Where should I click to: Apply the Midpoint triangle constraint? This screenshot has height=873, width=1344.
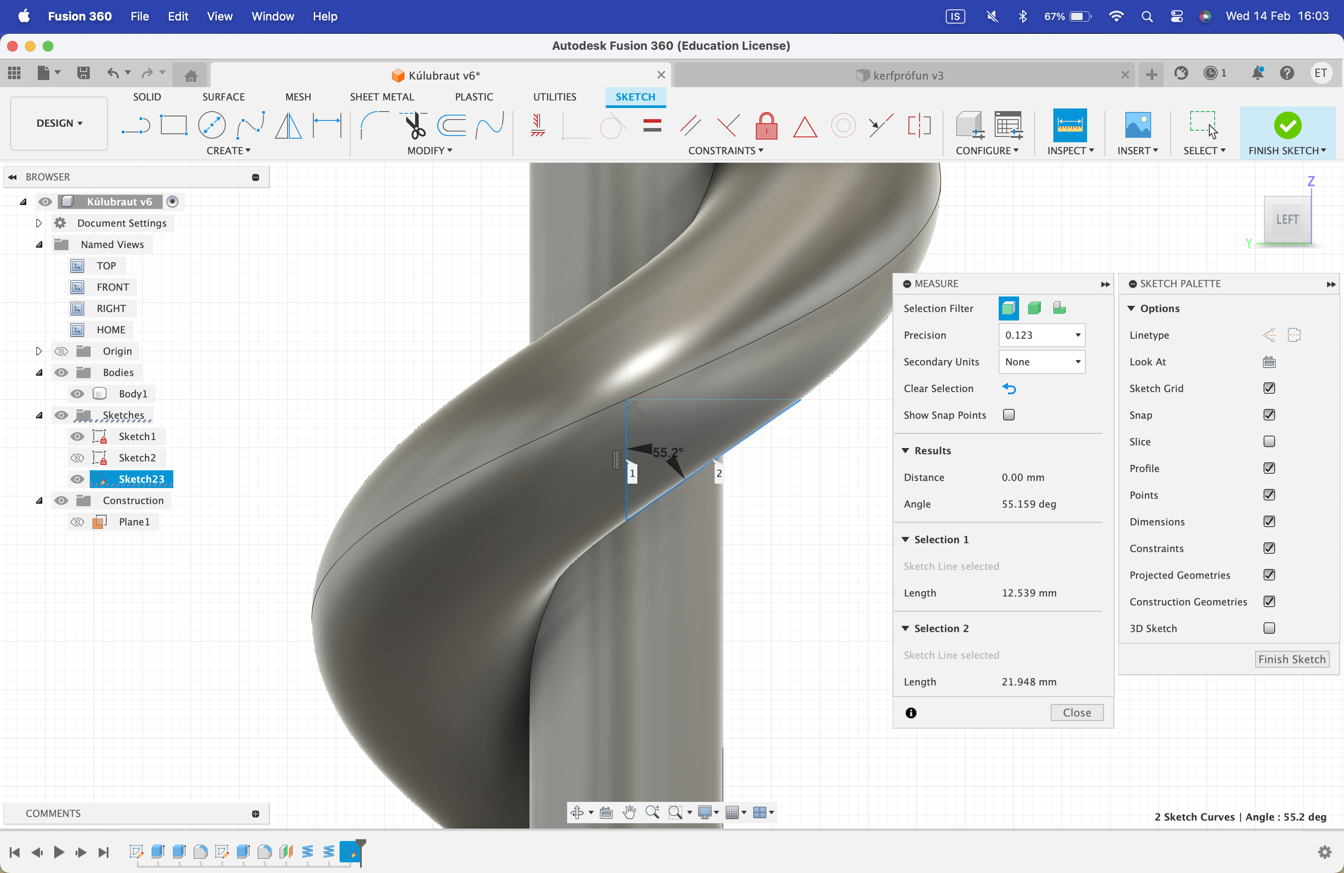805,127
